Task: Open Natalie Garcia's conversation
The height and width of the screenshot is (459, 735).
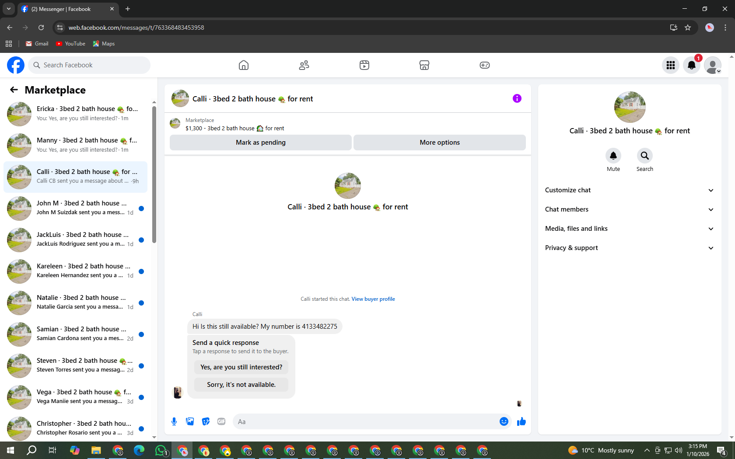Action: 76,303
